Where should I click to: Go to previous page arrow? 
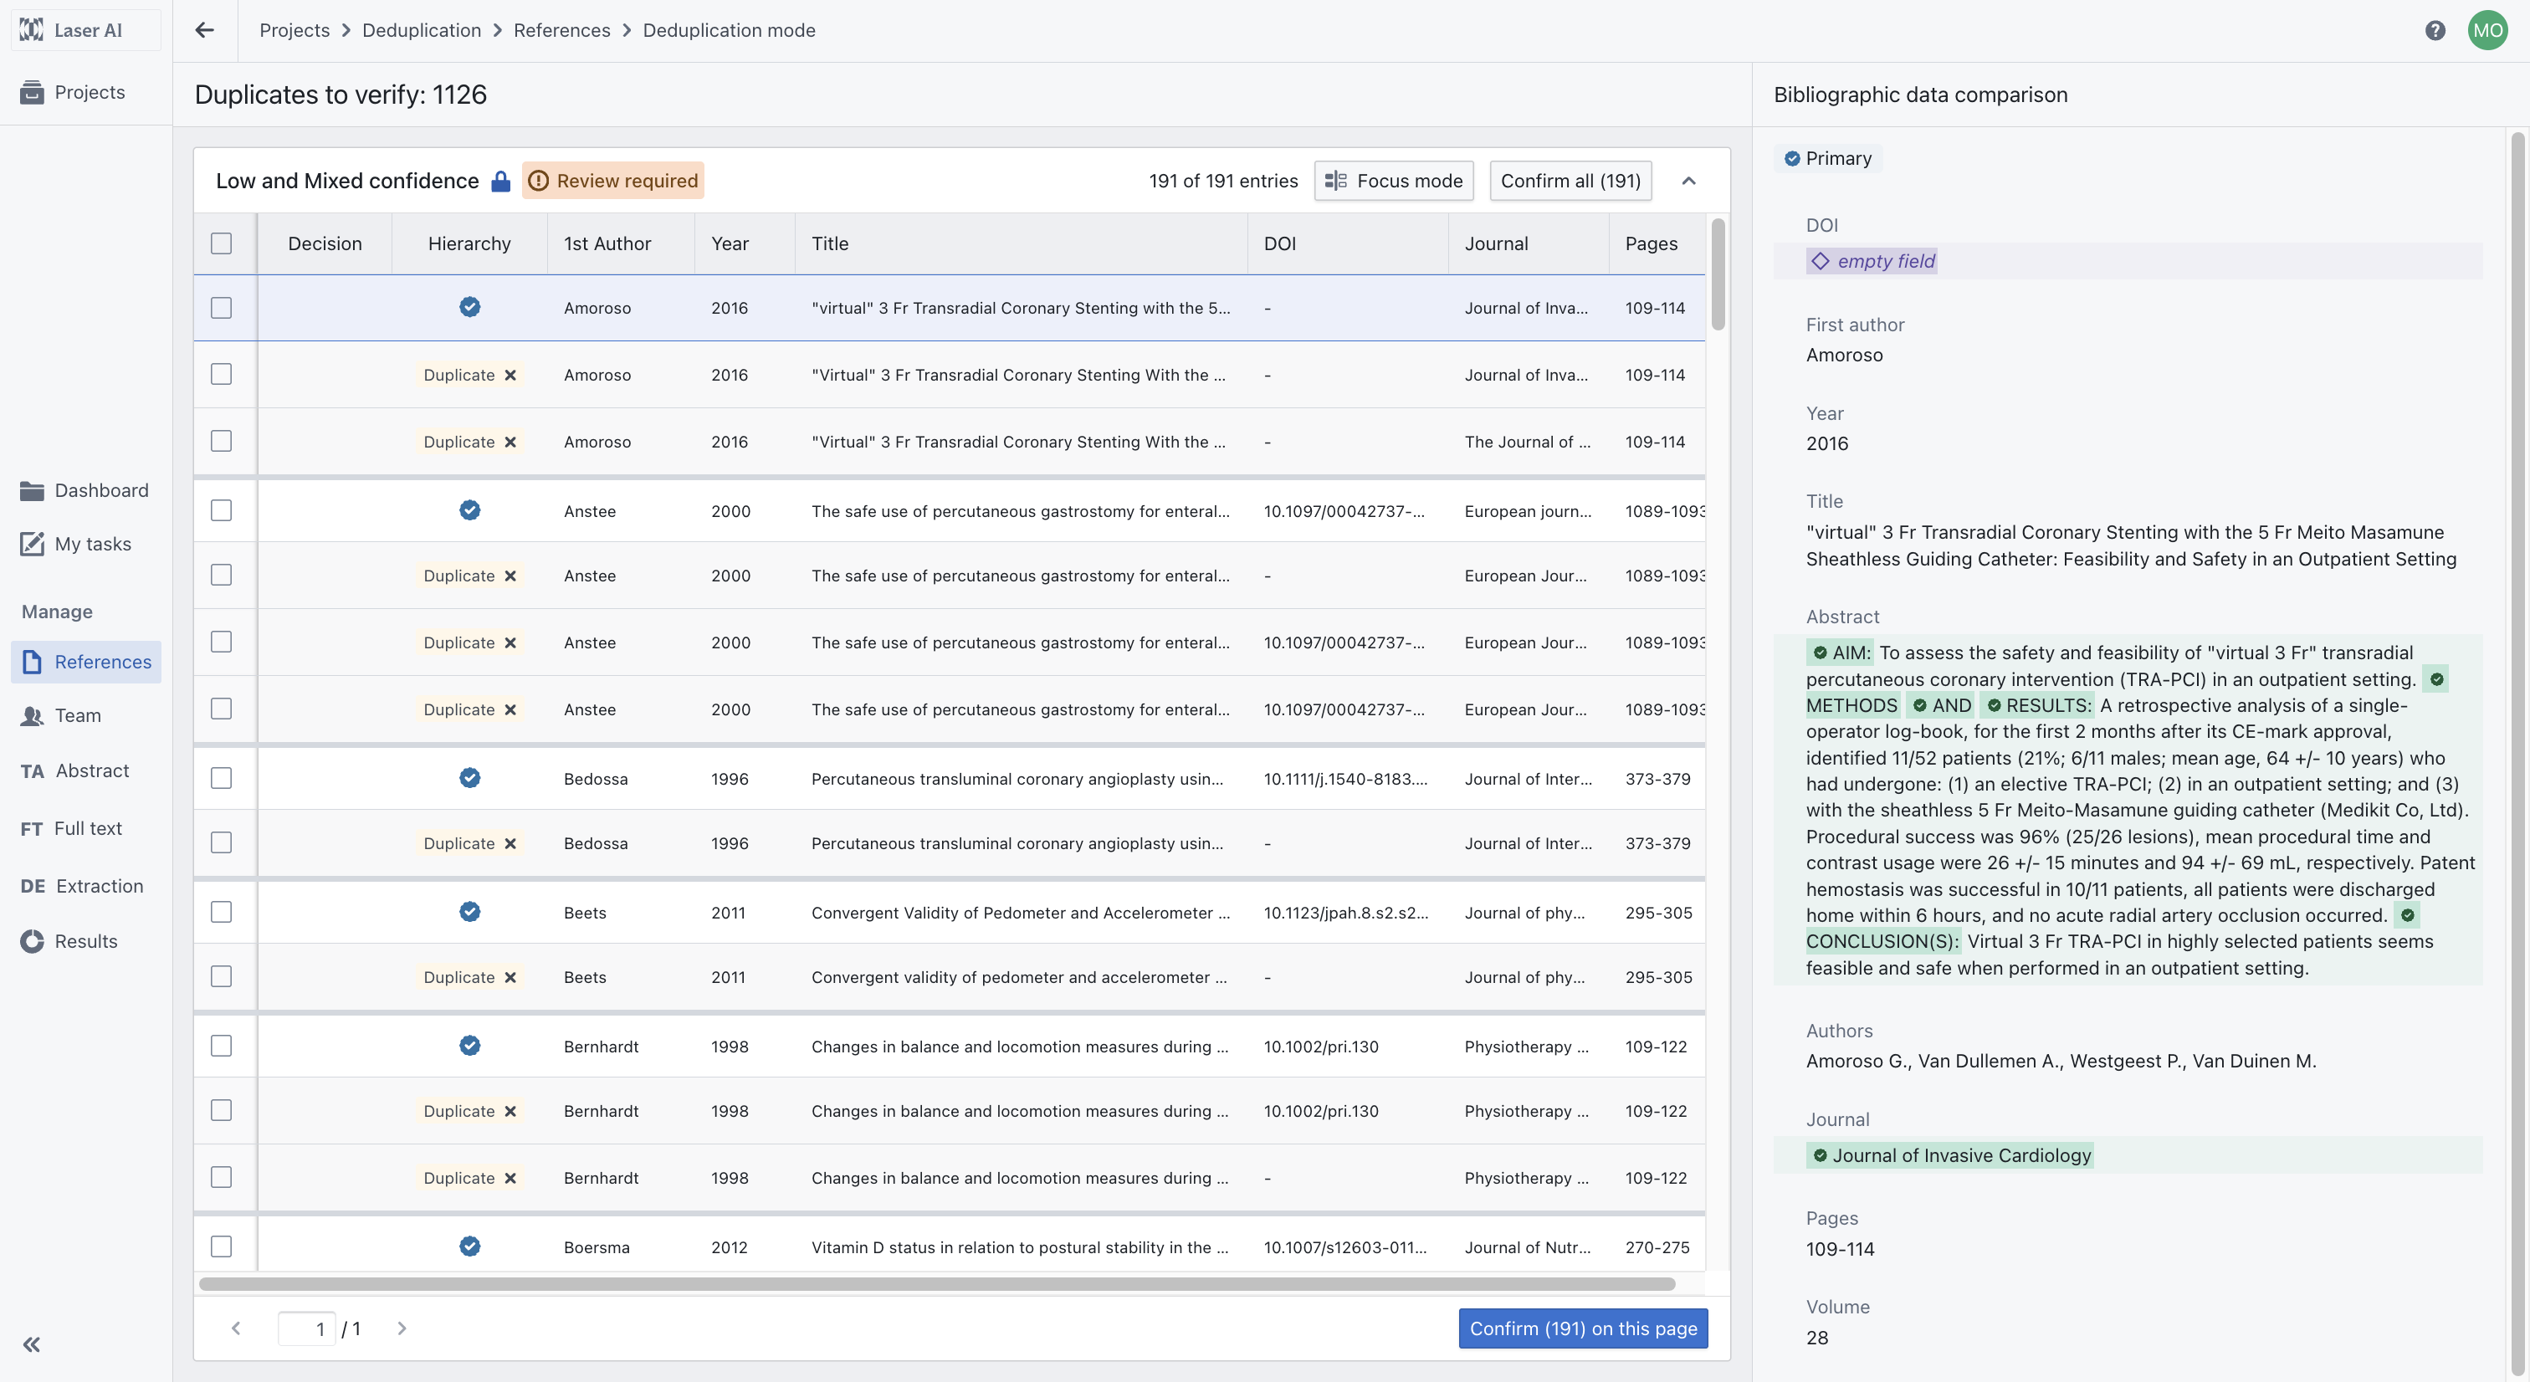[x=236, y=1328]
